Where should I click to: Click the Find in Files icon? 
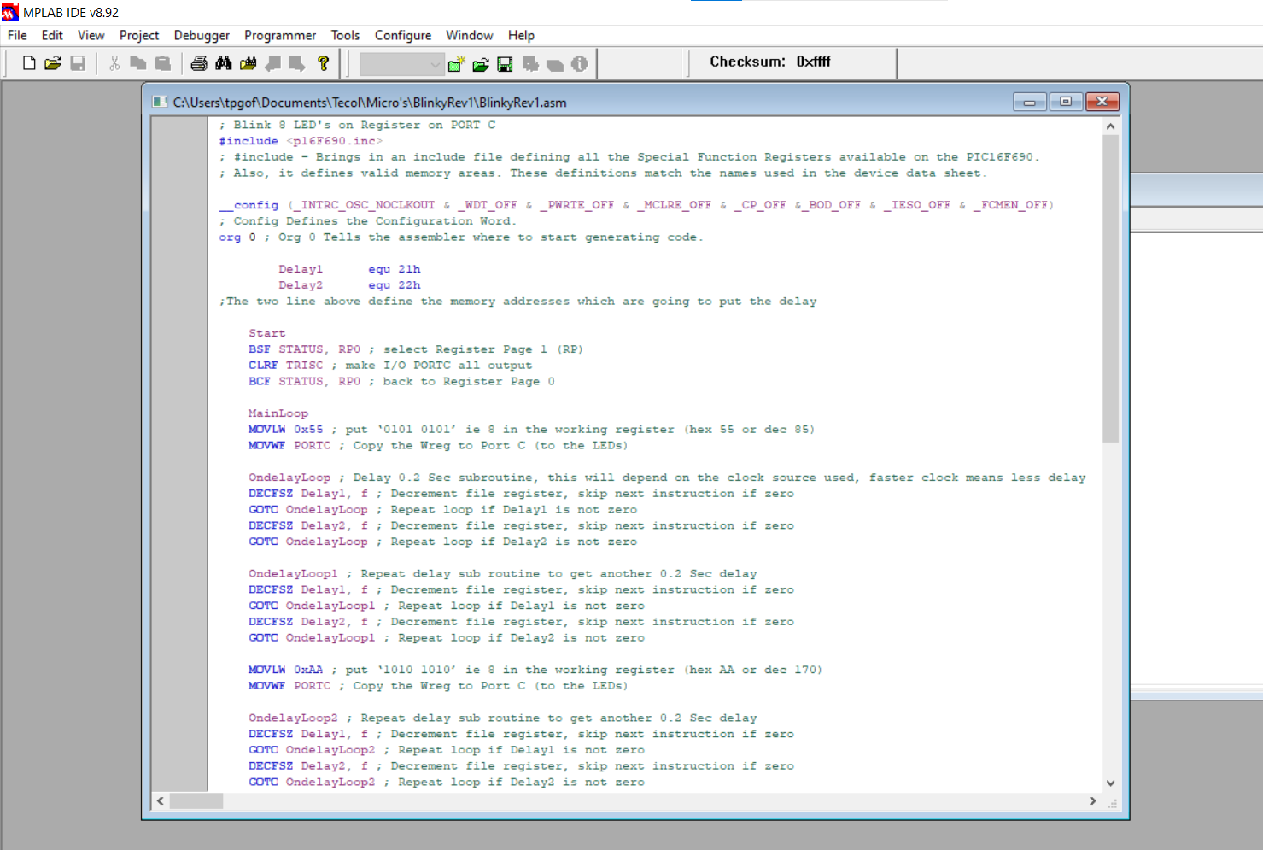tap(249, 63)
